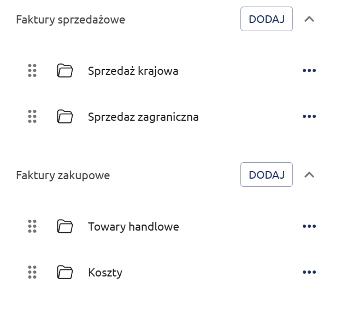Click drag handle beside Sprzedaż krajowa
341x312 pixels.
tap(32, 70)
